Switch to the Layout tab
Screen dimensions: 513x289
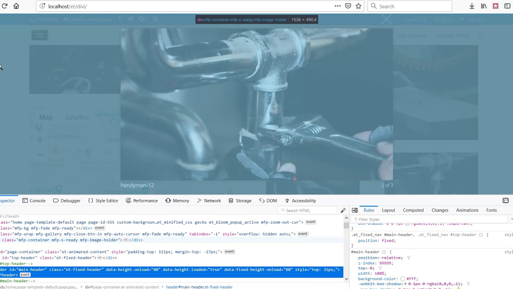pos(388,210)
